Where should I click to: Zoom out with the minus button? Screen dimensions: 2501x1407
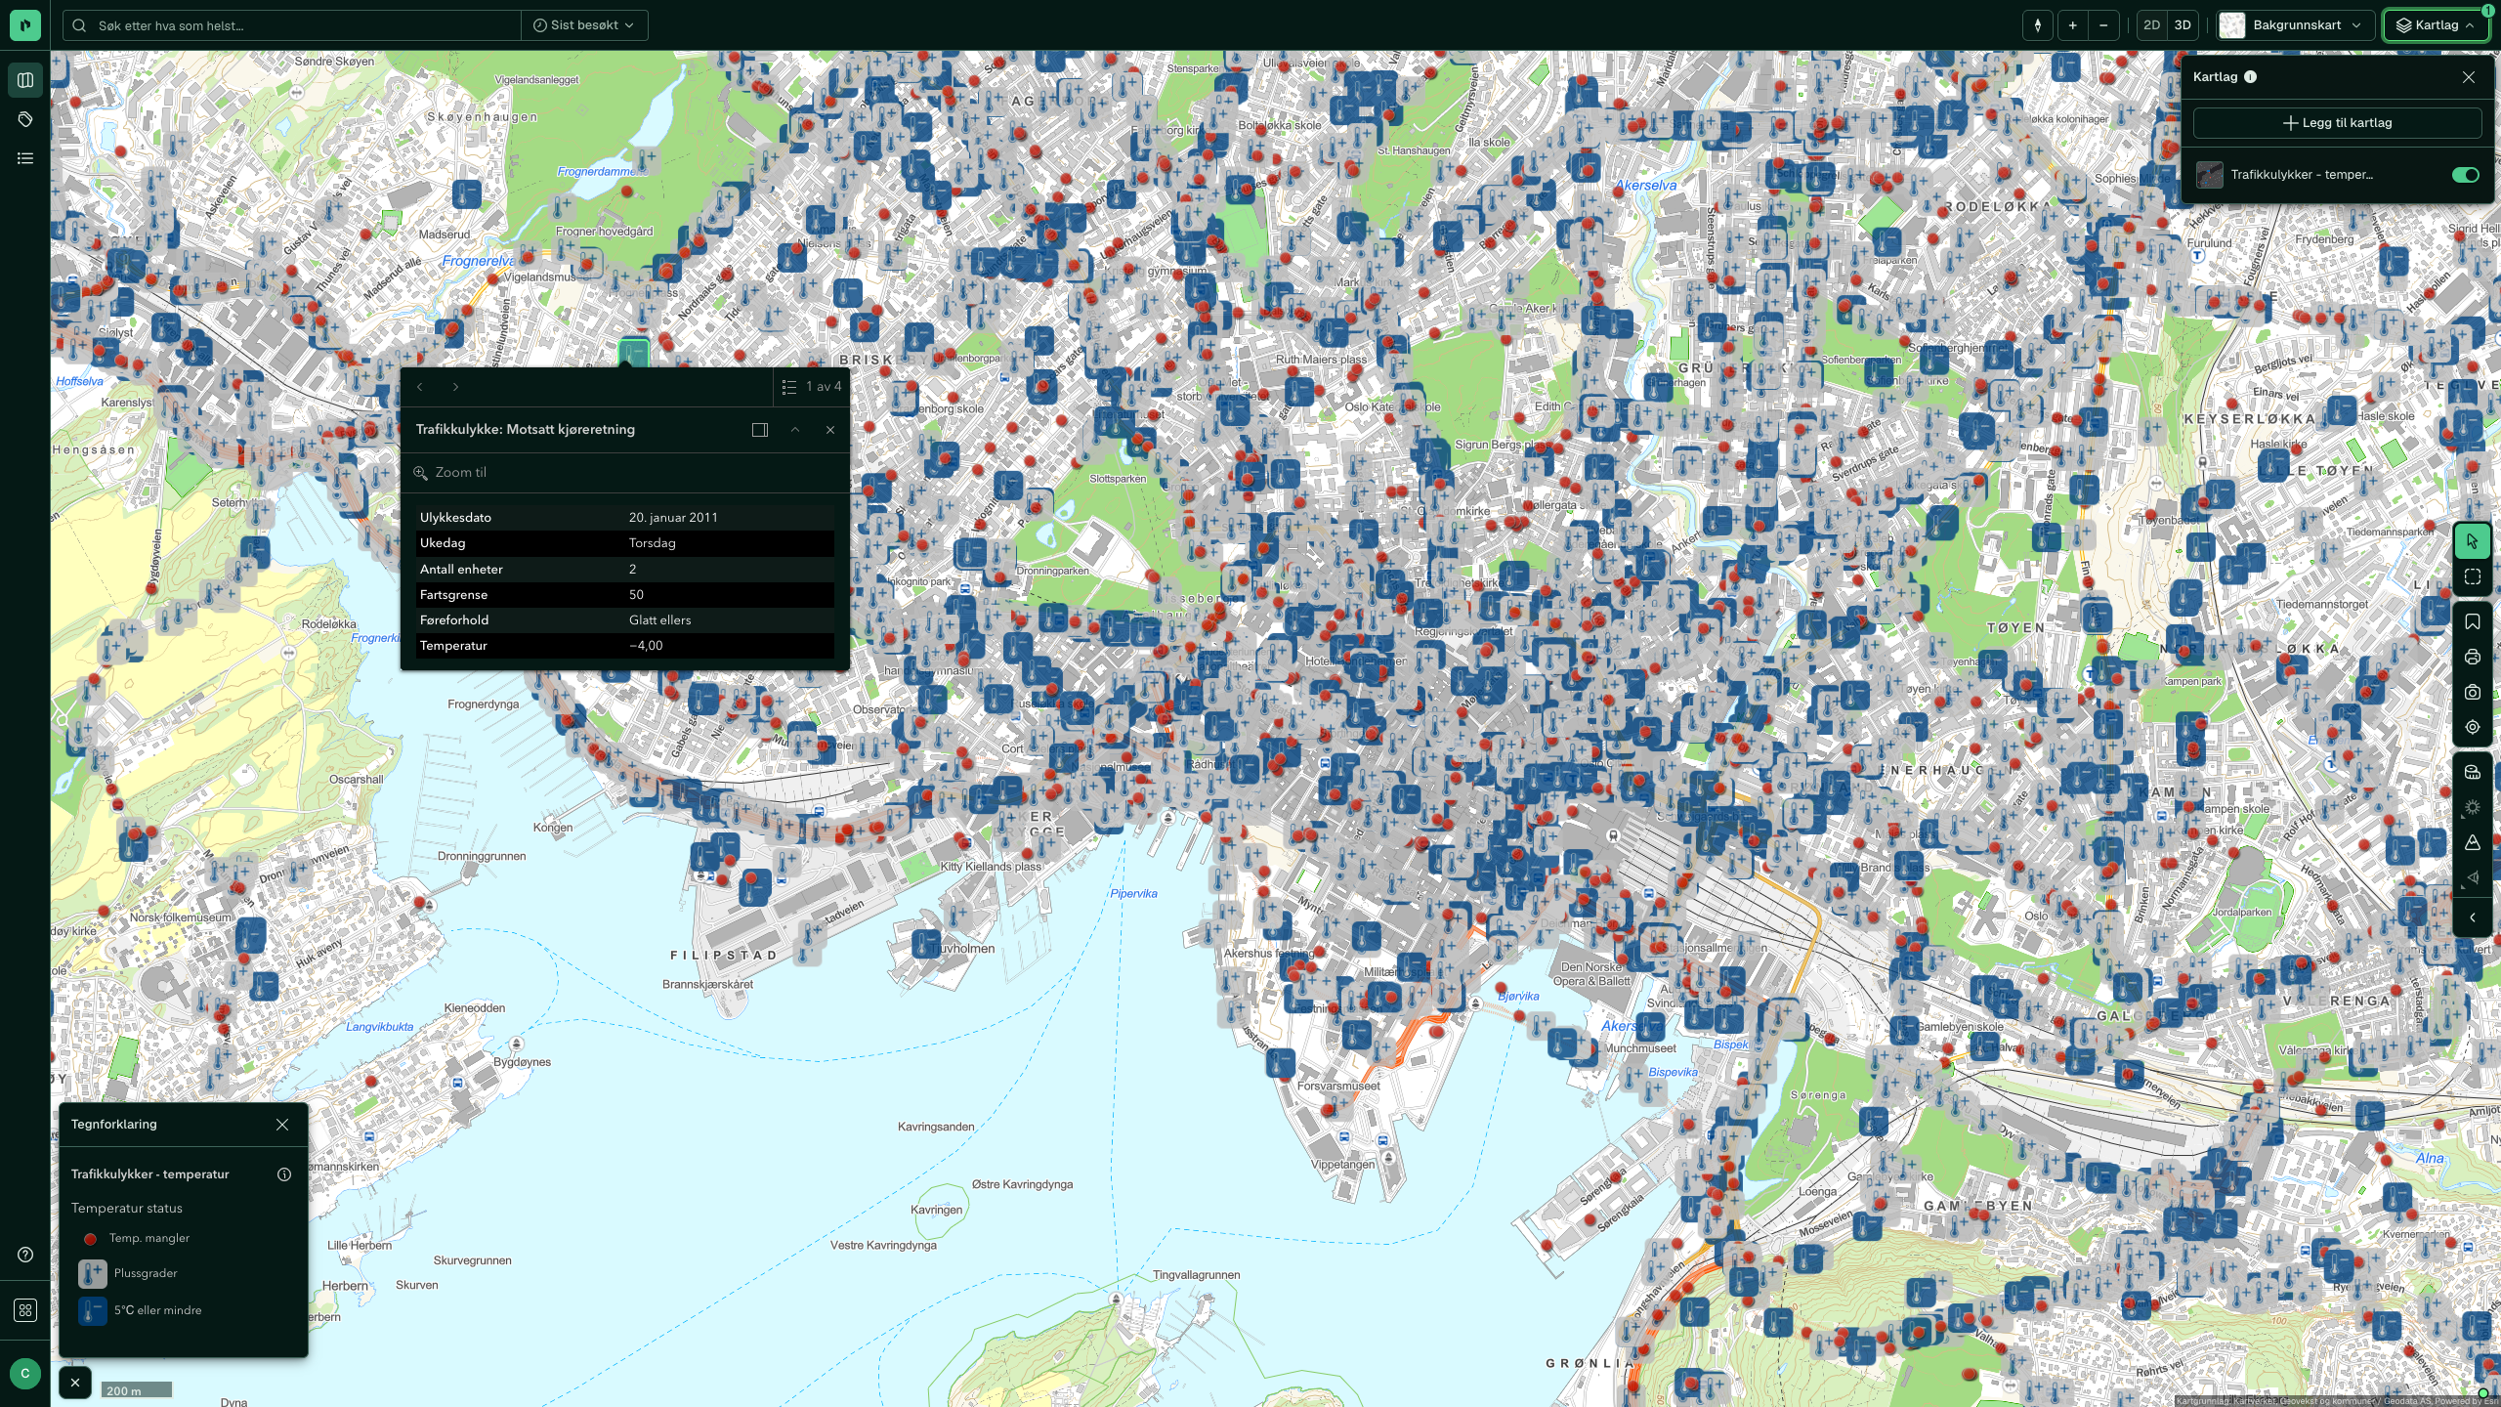pyautogui.click(x=2103, y=25)
